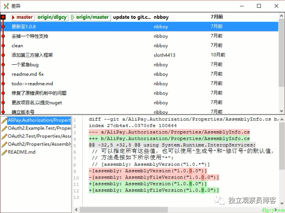Image resolution: width=285 pixels, height=213 pixels.
Task: Open README.md file diff
Action: click(x=22, y=153)
